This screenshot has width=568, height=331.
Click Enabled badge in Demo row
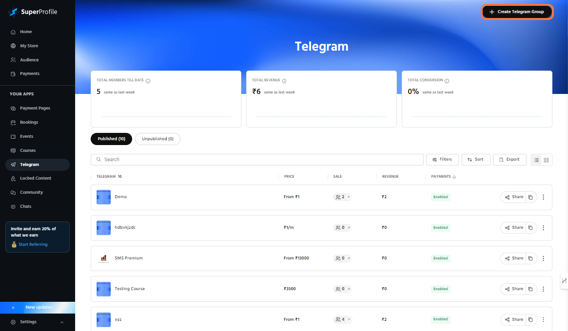[440, 197]
